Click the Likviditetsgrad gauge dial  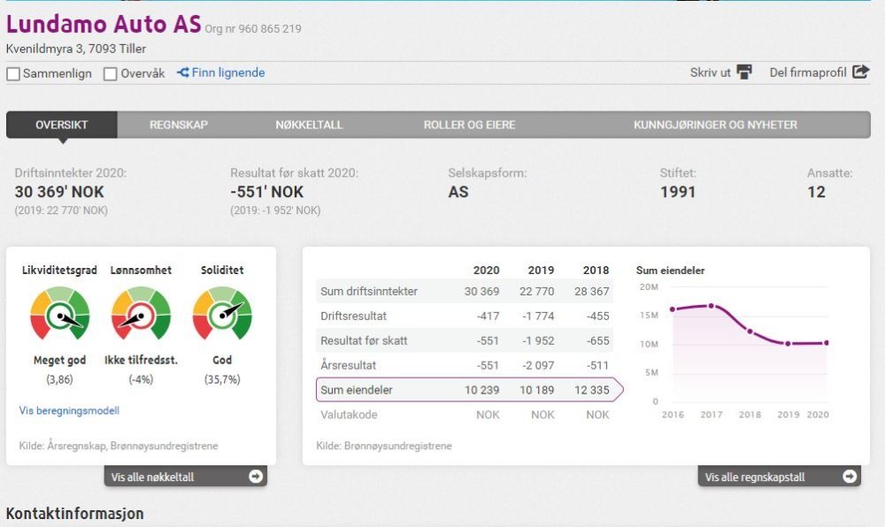pyautogui.click(x=60, y=313)
